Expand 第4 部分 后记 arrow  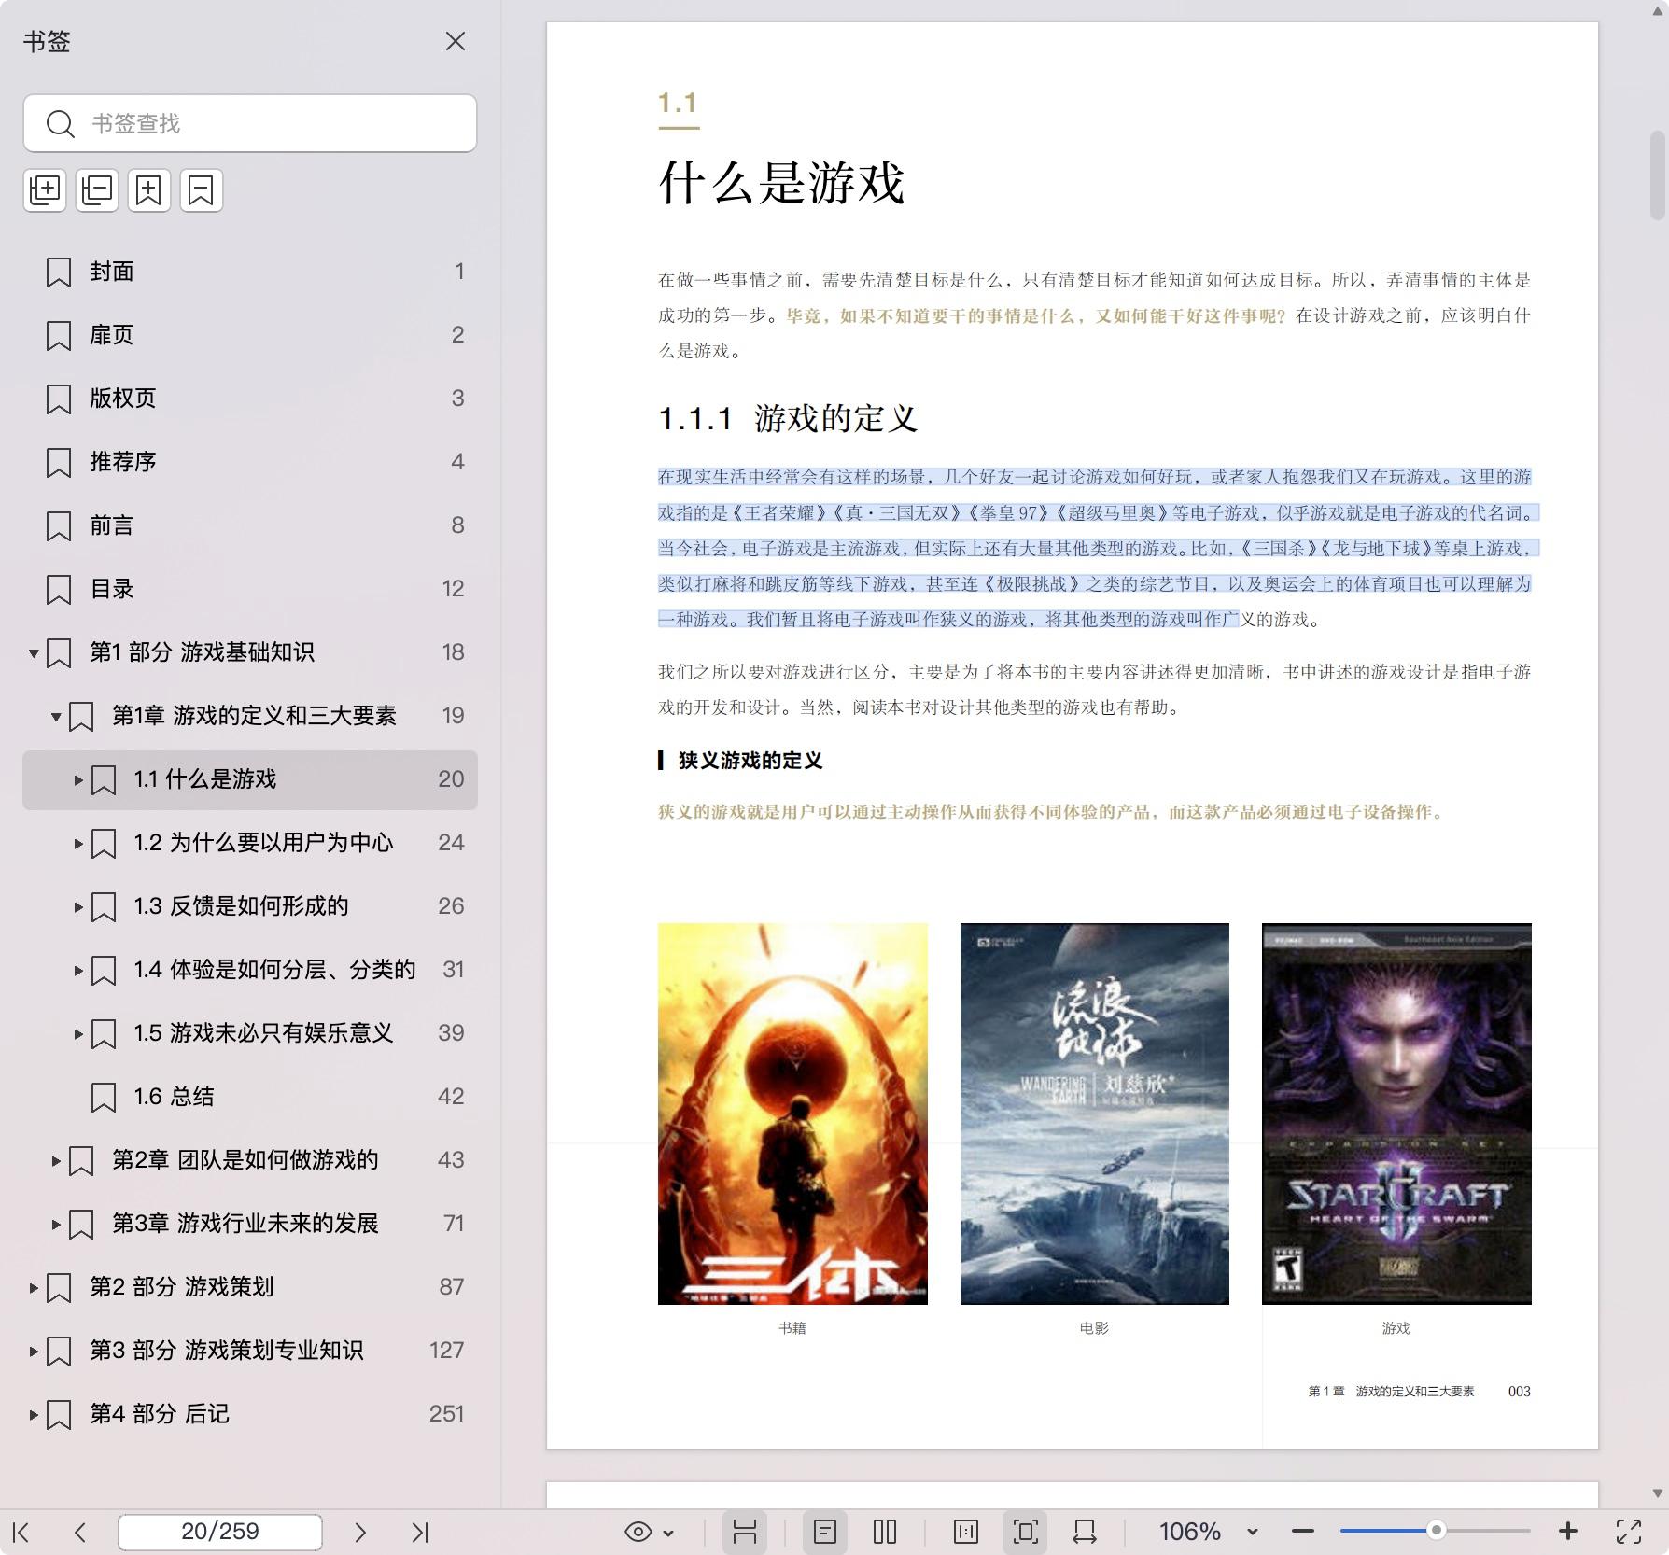[34, 1415]
